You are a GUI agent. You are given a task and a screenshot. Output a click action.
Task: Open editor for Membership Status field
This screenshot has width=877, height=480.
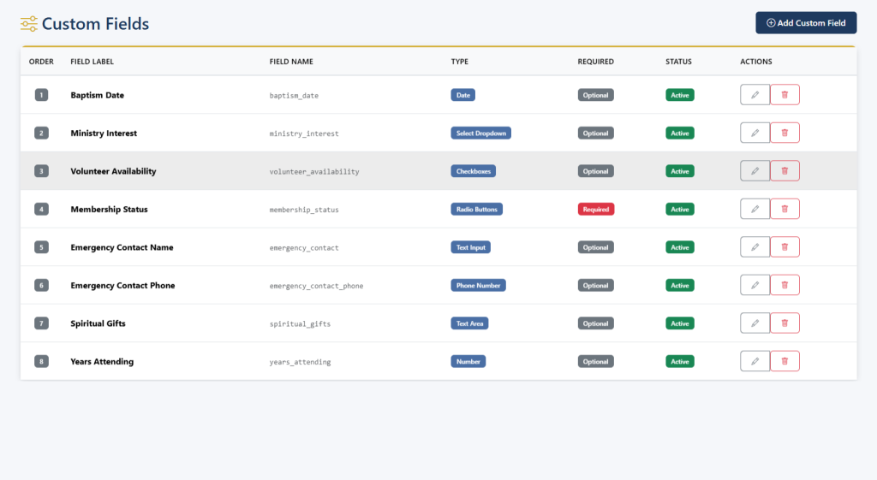tap(755, 210)
